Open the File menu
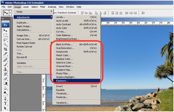This screenshot has width=174, height=112. tap(4, 7)
